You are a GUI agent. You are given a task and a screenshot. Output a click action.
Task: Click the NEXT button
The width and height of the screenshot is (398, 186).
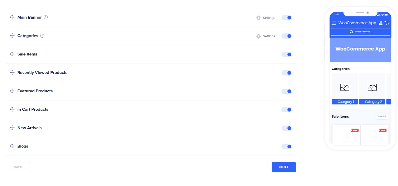(x=283, y=167)
